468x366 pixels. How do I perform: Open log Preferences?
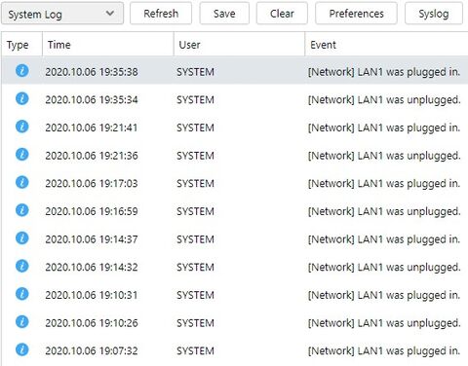point(356,14)
